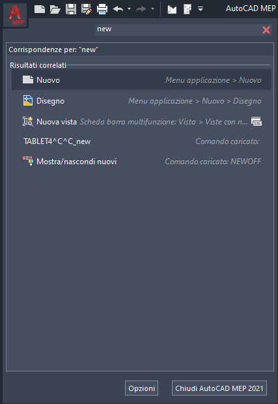278x404 pixels.
Task: Click the Undo arrow icon
Action: (118, 9)
